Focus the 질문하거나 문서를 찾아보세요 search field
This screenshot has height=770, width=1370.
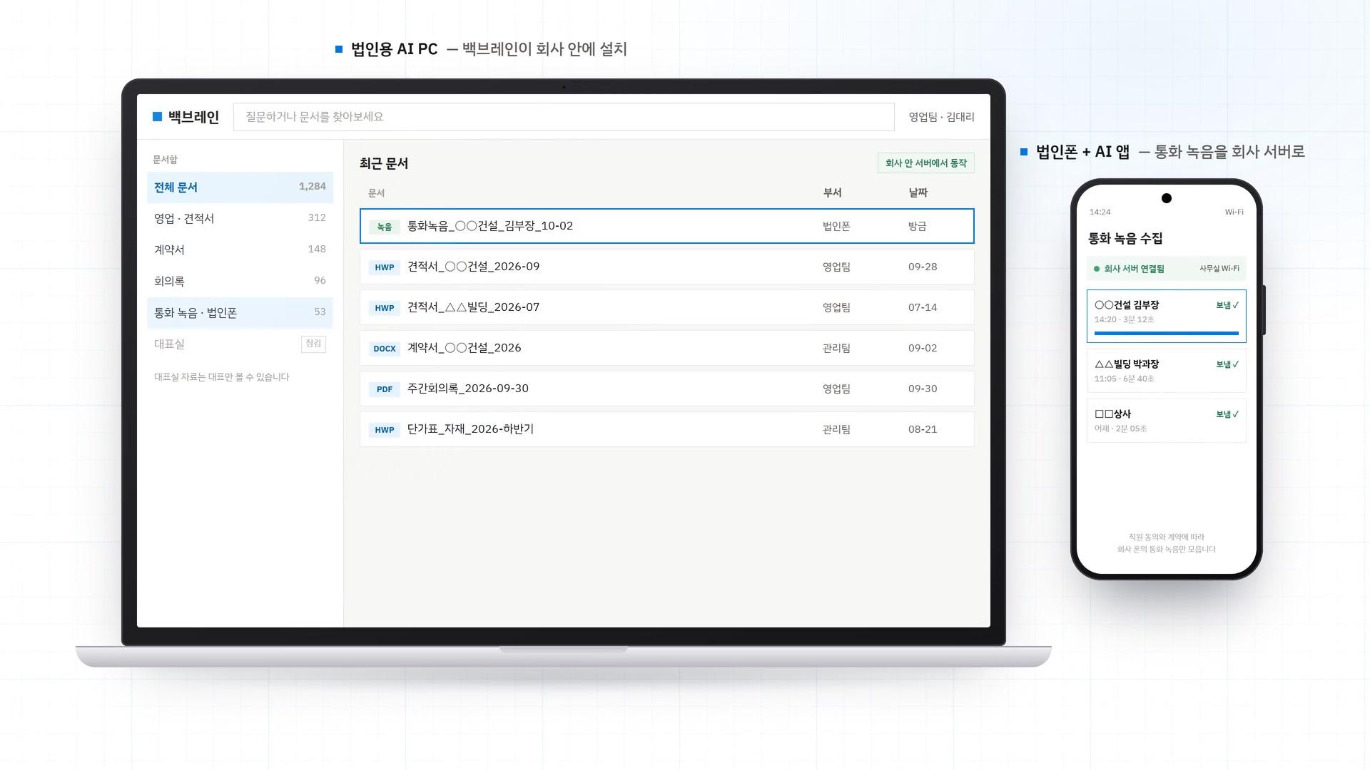pos(564,117)
